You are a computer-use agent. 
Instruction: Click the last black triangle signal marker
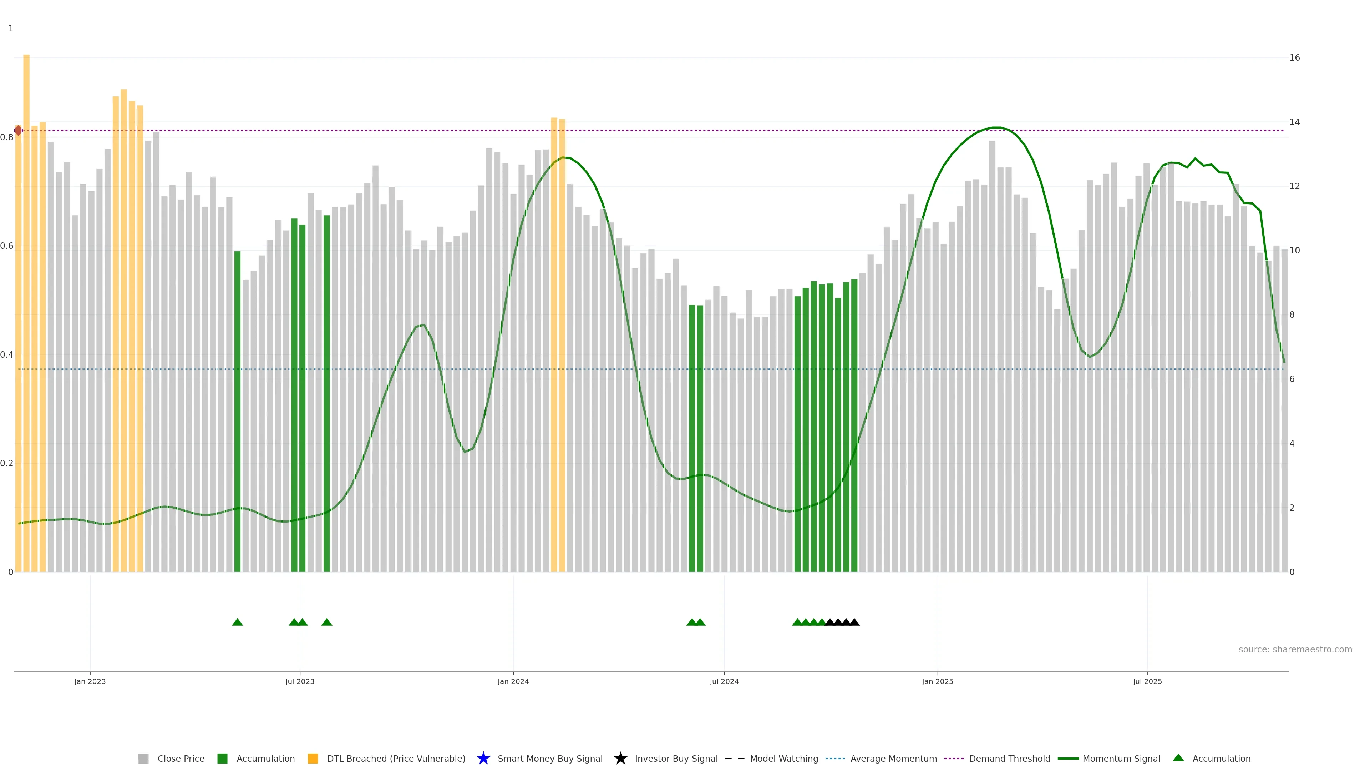(x=854, y=622)
